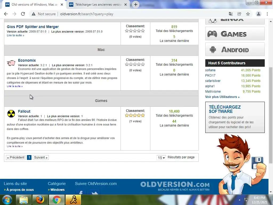Viewport: 273px width, 205px height.
Task: Open the Windows Start menu
Action: coord(7,200)
